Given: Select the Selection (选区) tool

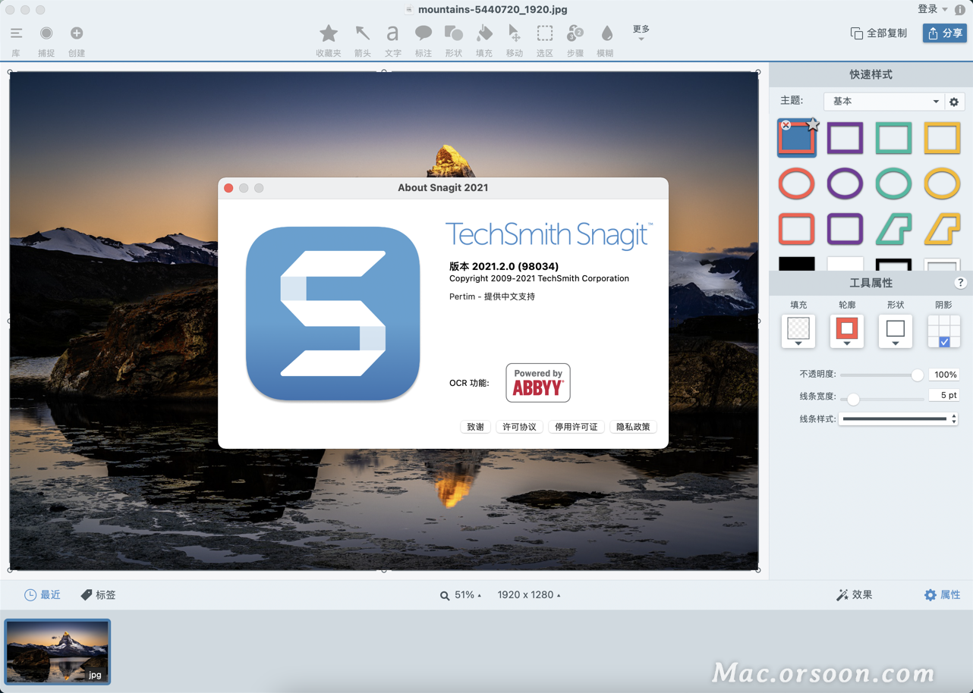Looking at the screenshot, I should click(x=545, y=33).
